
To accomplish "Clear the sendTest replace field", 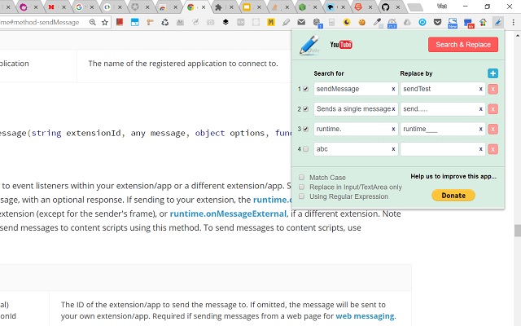I will click(x=480, y=89).
